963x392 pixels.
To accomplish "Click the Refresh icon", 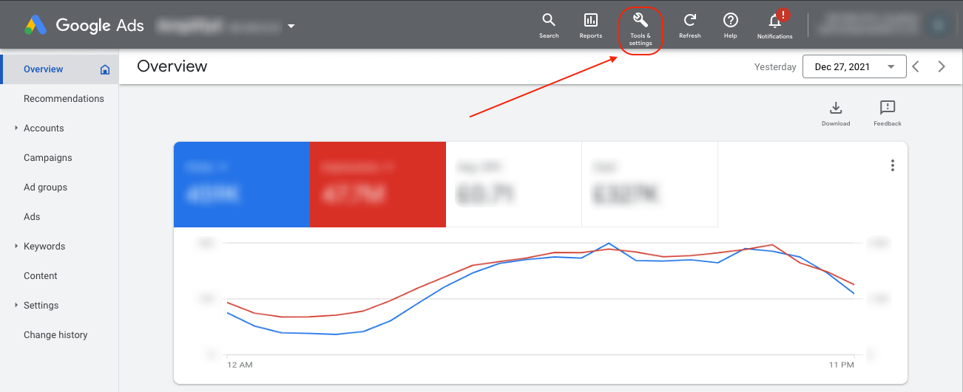I will [689, 20].
